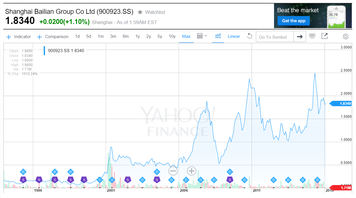Click the 2011 x-axis label
This screenshot has width=356, height=198.
tap(257, 190)
